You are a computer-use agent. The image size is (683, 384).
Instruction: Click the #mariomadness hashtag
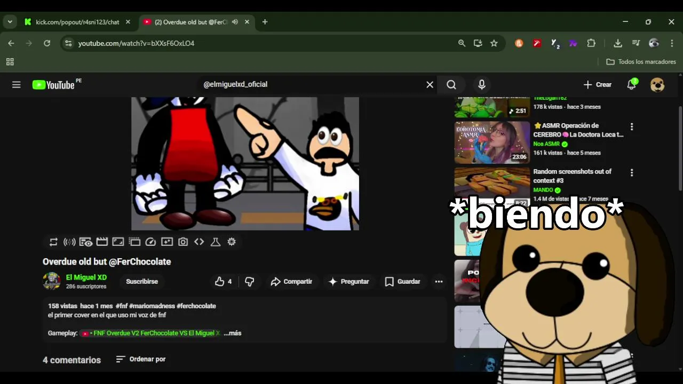tap(152, 306)
